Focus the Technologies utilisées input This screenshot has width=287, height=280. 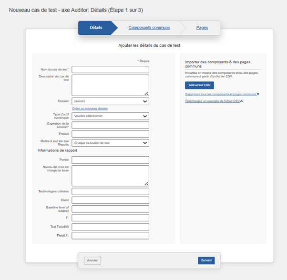point(110,191)
